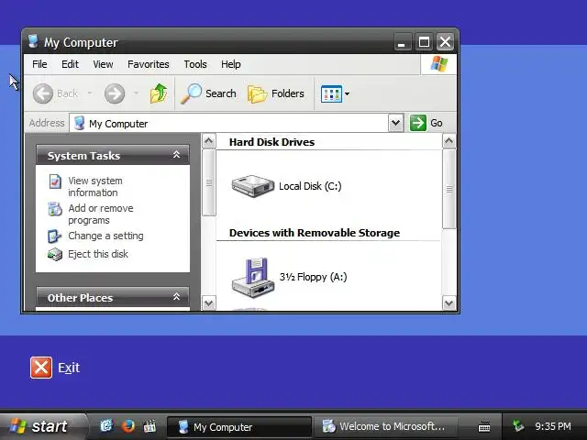
Task: Open the Start menu
Action: [x=42, y=426]
